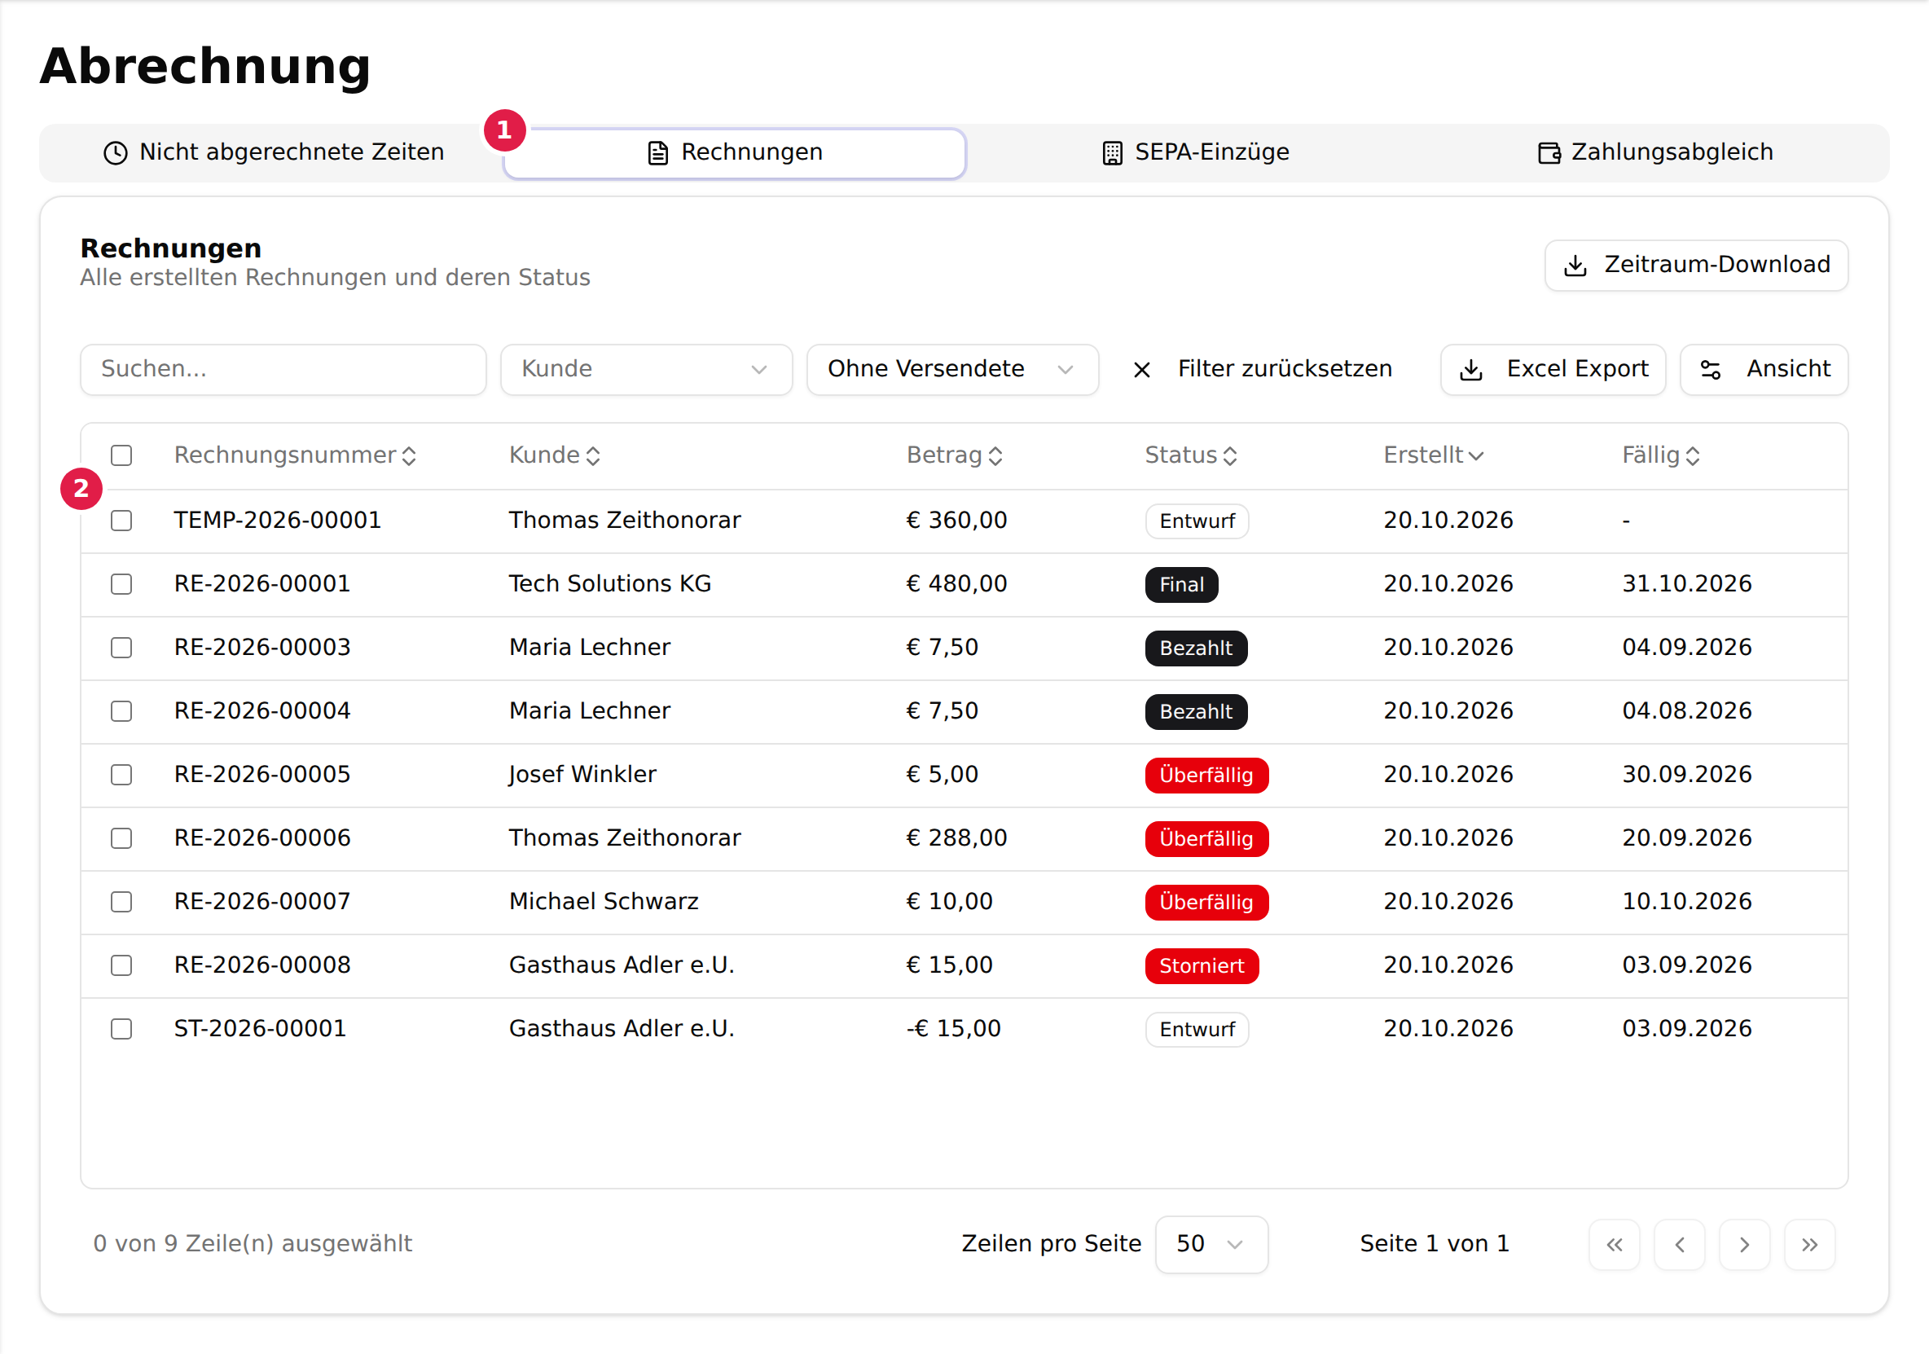The height and width of the screenshot is (1354, 1929).
Task: Click the amount -€ 15,00
Action: click(954, 1029)
